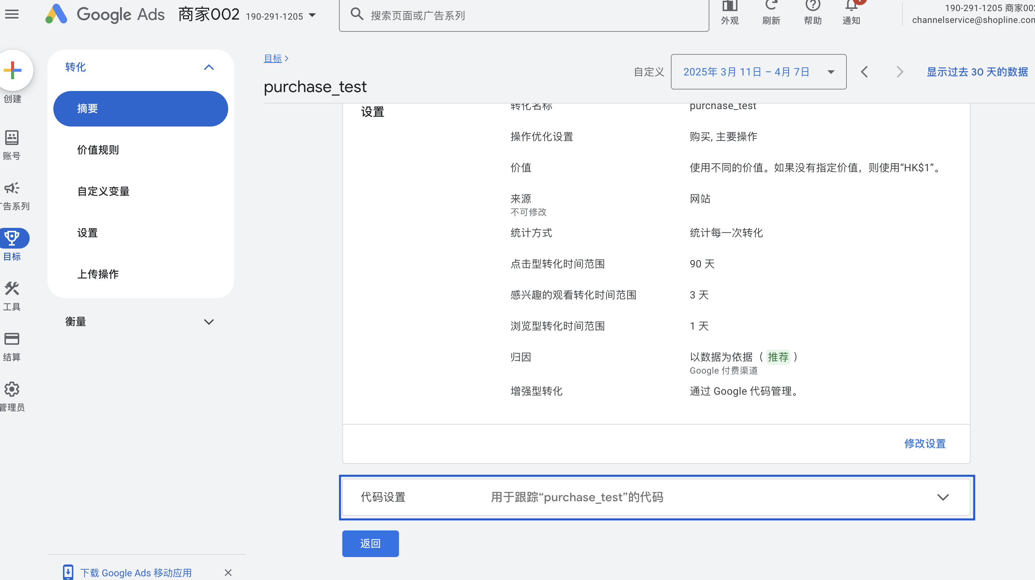This screenshot has height=580, width=1035.
Task: Click the search magnifier icon
Action: 357,14
